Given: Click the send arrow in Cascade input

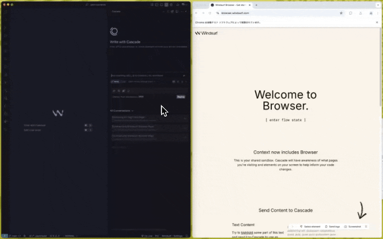Looking at the screenshot, I should (184, 76).
